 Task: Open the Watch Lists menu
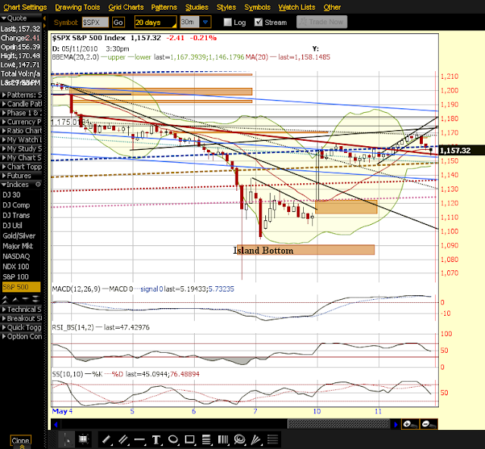coord(296,7)
